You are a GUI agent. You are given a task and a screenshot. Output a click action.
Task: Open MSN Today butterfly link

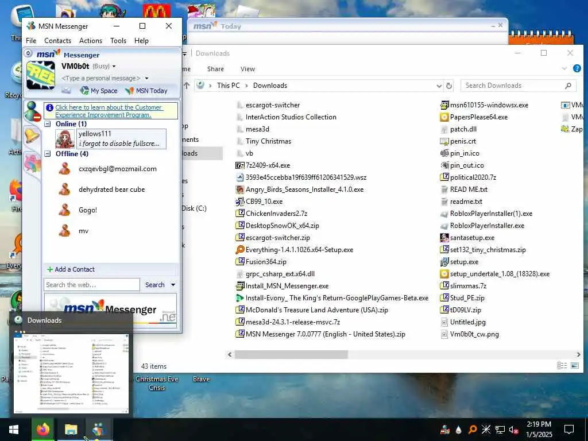[x=146, y=91]
